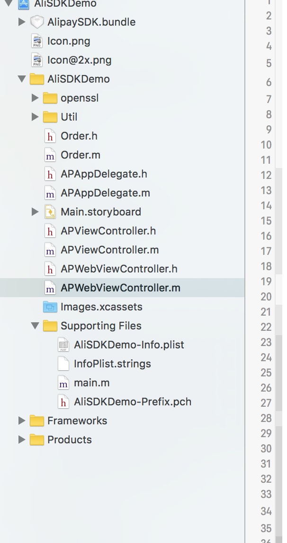Image resolution: width=287 pixels, height=543 pixels.
Task: Open Order.m in the editor
Action: pyautogui.click(x=81, y=155)
